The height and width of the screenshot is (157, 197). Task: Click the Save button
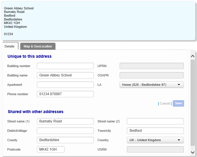click(178, 103)
